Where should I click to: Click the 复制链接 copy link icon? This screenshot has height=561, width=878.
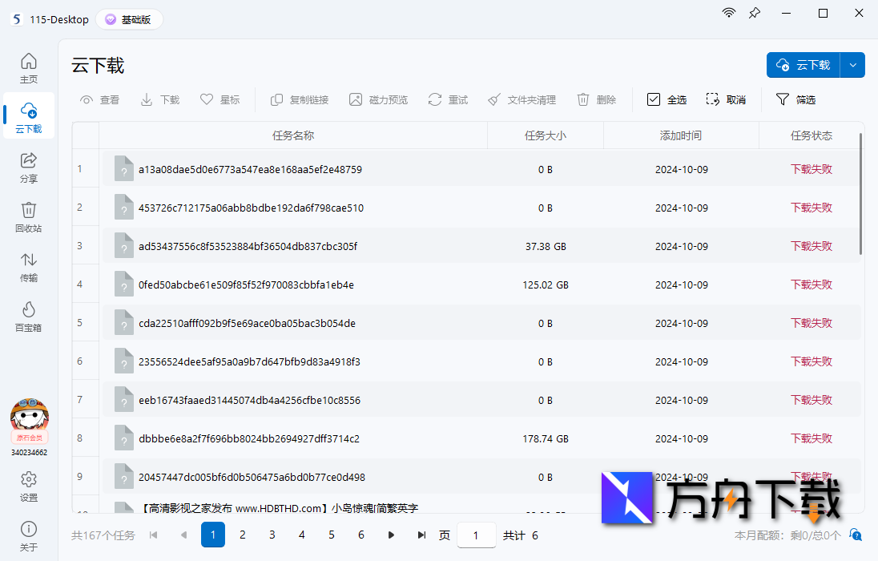click(x=298, y=99)
